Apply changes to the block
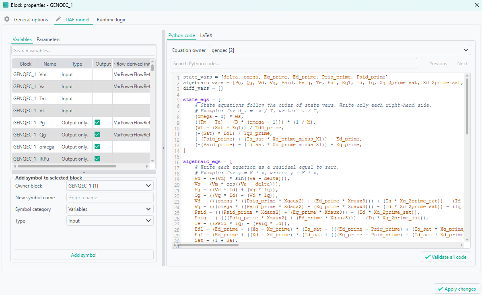The image size is (482, 295). point(457,289)
